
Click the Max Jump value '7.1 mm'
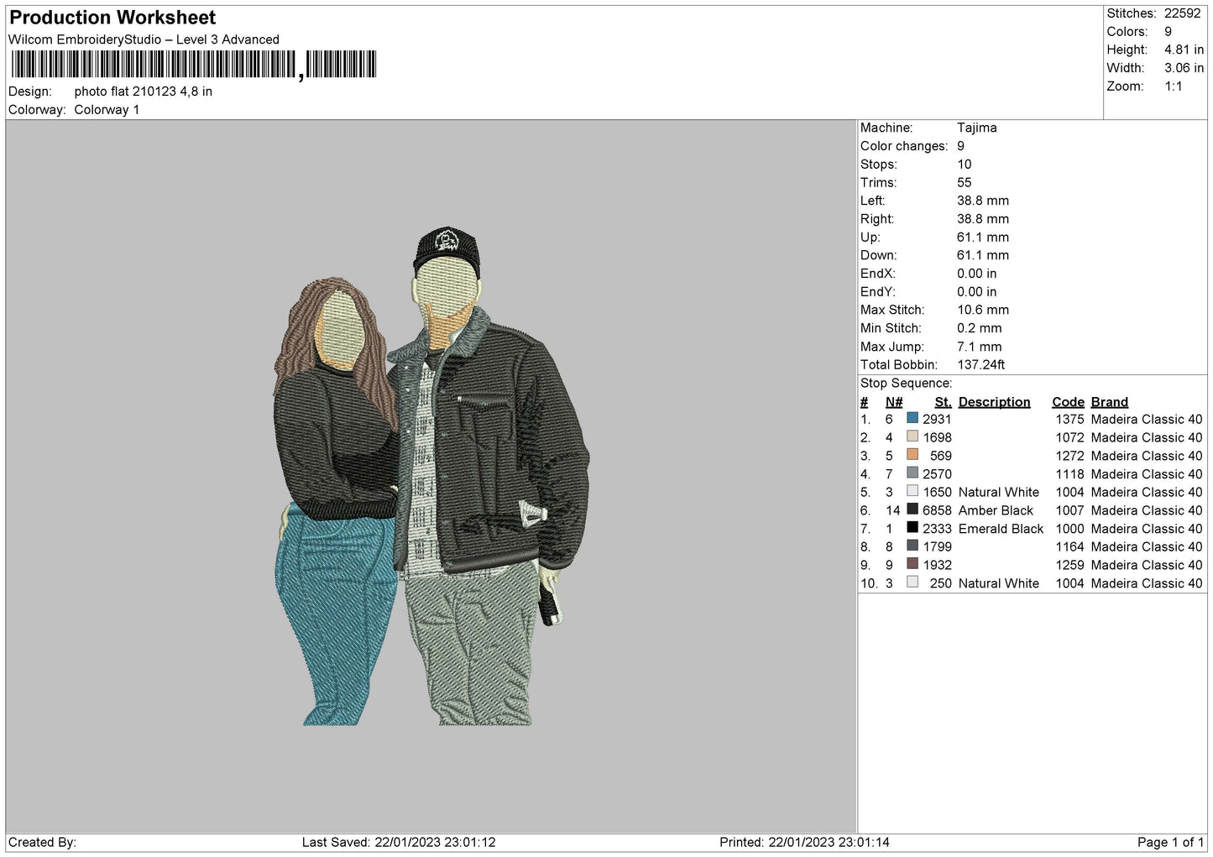(x=980, y=347)
